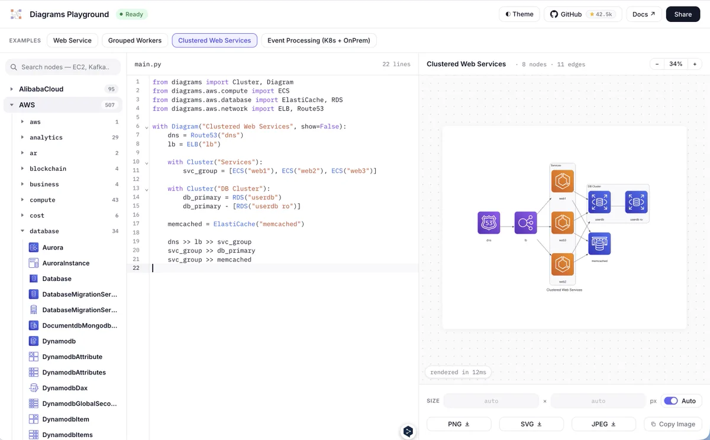Click the dns Route53 icon in diagram

tap(489, 223)
